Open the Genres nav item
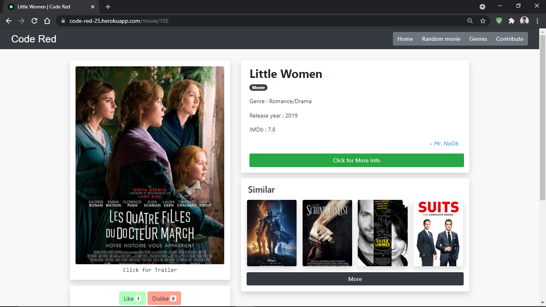The height and width of the screenshot is (307, 546). [x=478, y=39]
